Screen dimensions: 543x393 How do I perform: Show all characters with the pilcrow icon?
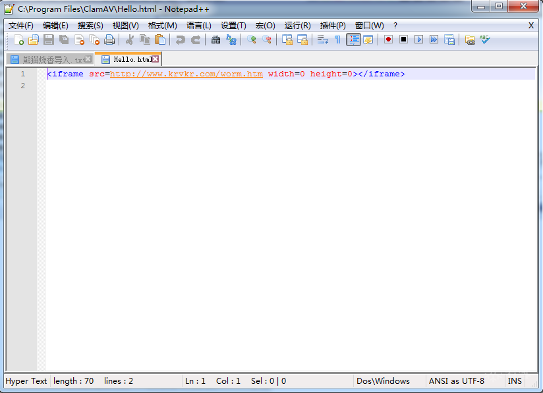[x=337, y=39]
